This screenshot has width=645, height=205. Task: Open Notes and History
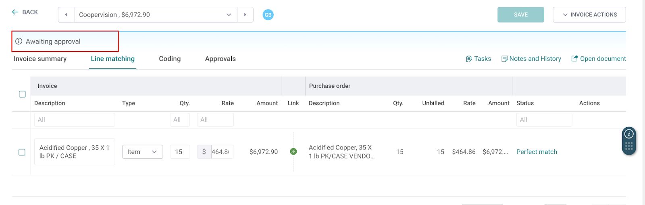[x=531, y=59]
